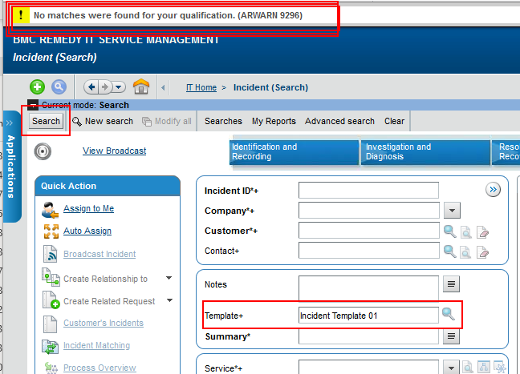Click the Broadcast Incident page icon
This screenshot has width=520, height=374.
coord(50,254)
